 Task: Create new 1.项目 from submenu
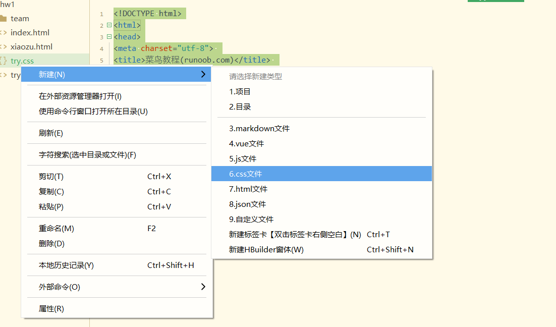click(240, 91)
